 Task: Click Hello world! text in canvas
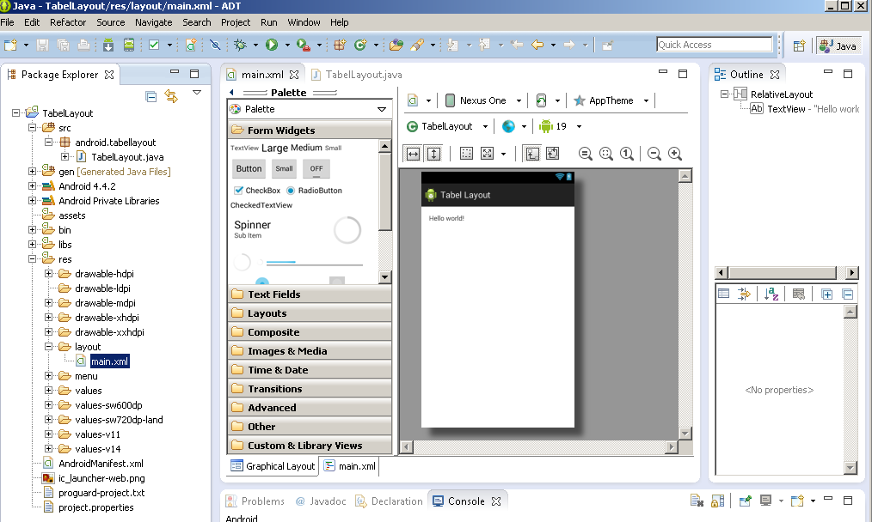click(x=446, y=218)
